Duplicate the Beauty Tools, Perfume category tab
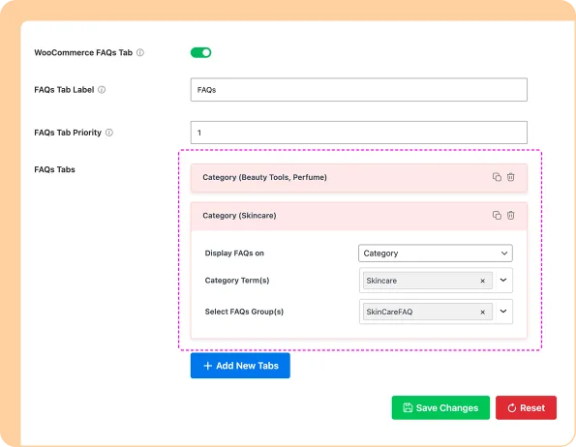The image size is (576, 447). point(497,177)
